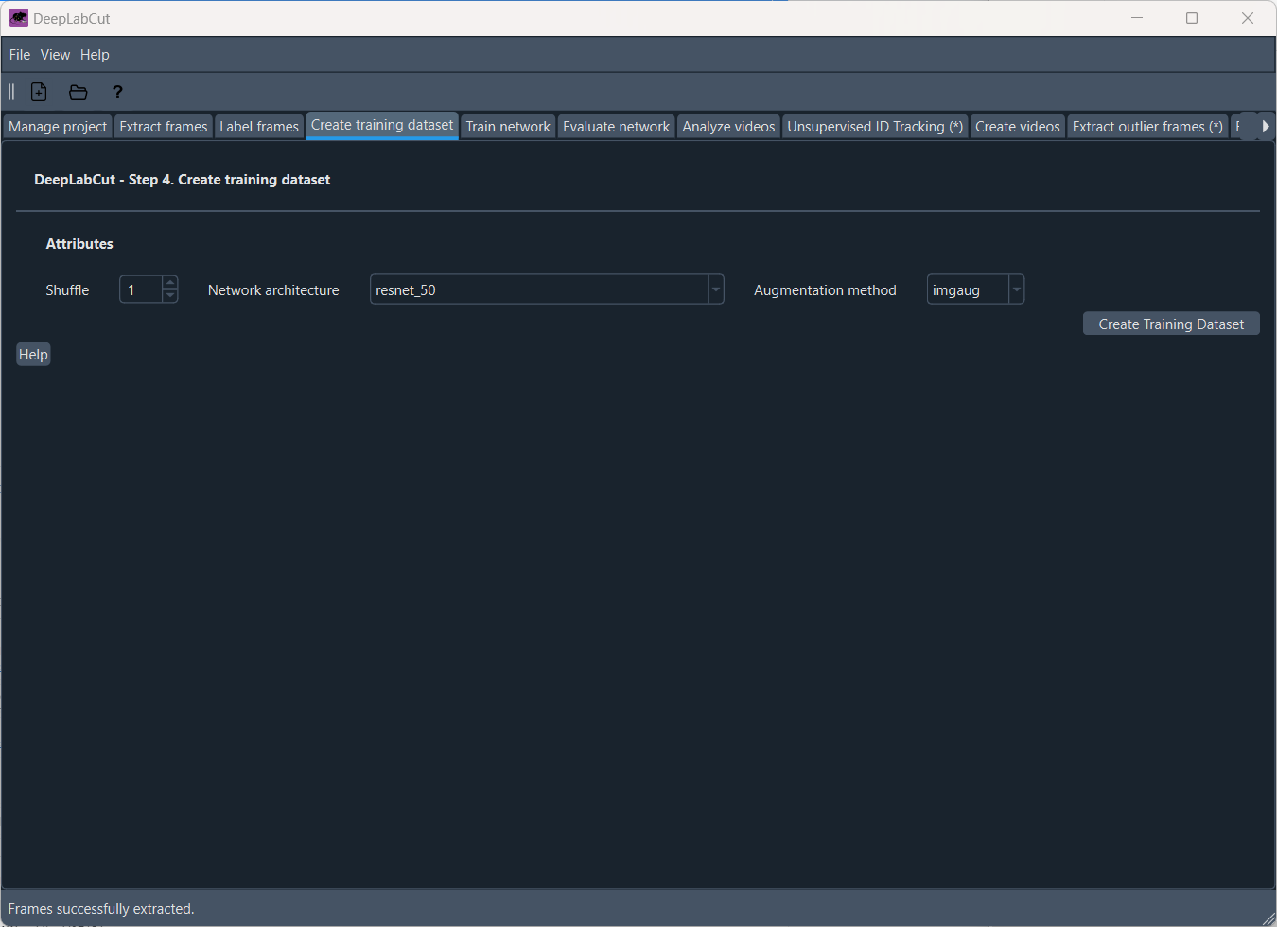Click the status message 'Frames successfully extracted.'
This screenshot has height=927, width=1277.
(101, 909)
